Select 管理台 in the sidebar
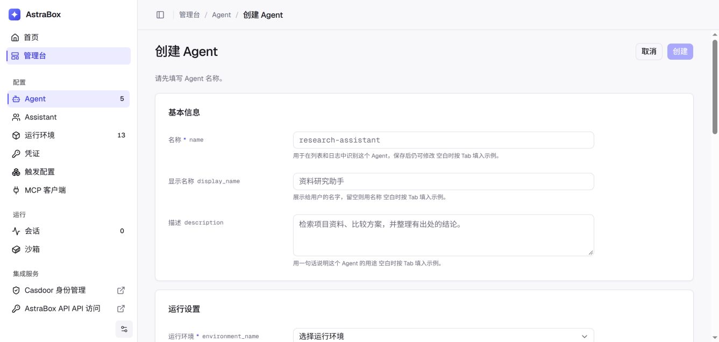The height and width of the screenshot is (342, 719). pyautogui.click(x=69, y=56)
